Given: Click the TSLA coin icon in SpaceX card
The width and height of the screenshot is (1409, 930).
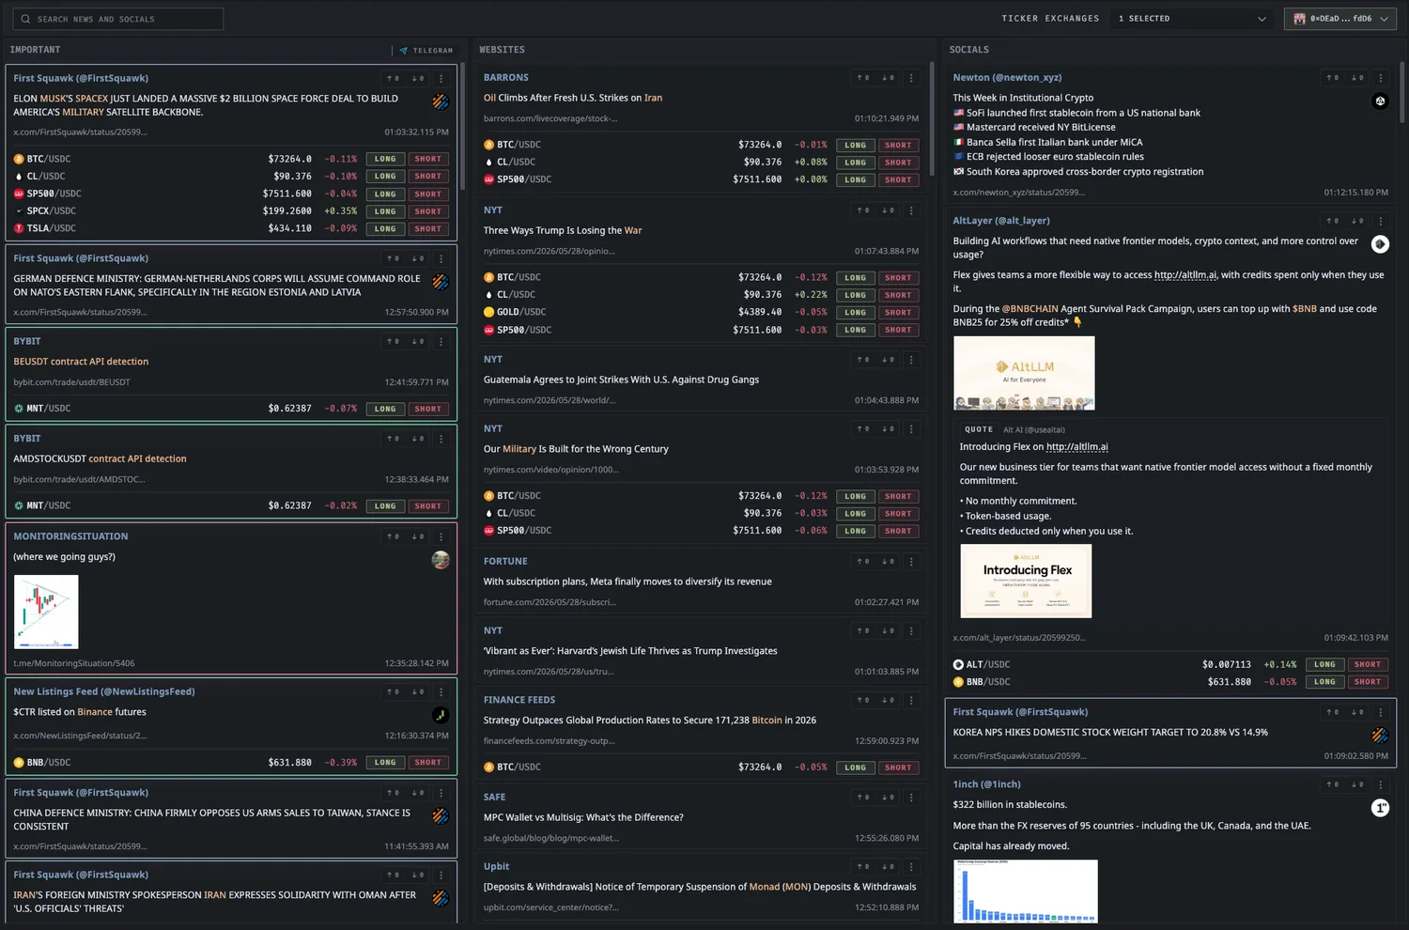Looking at the screenshot, I should (x=19, y=228).
